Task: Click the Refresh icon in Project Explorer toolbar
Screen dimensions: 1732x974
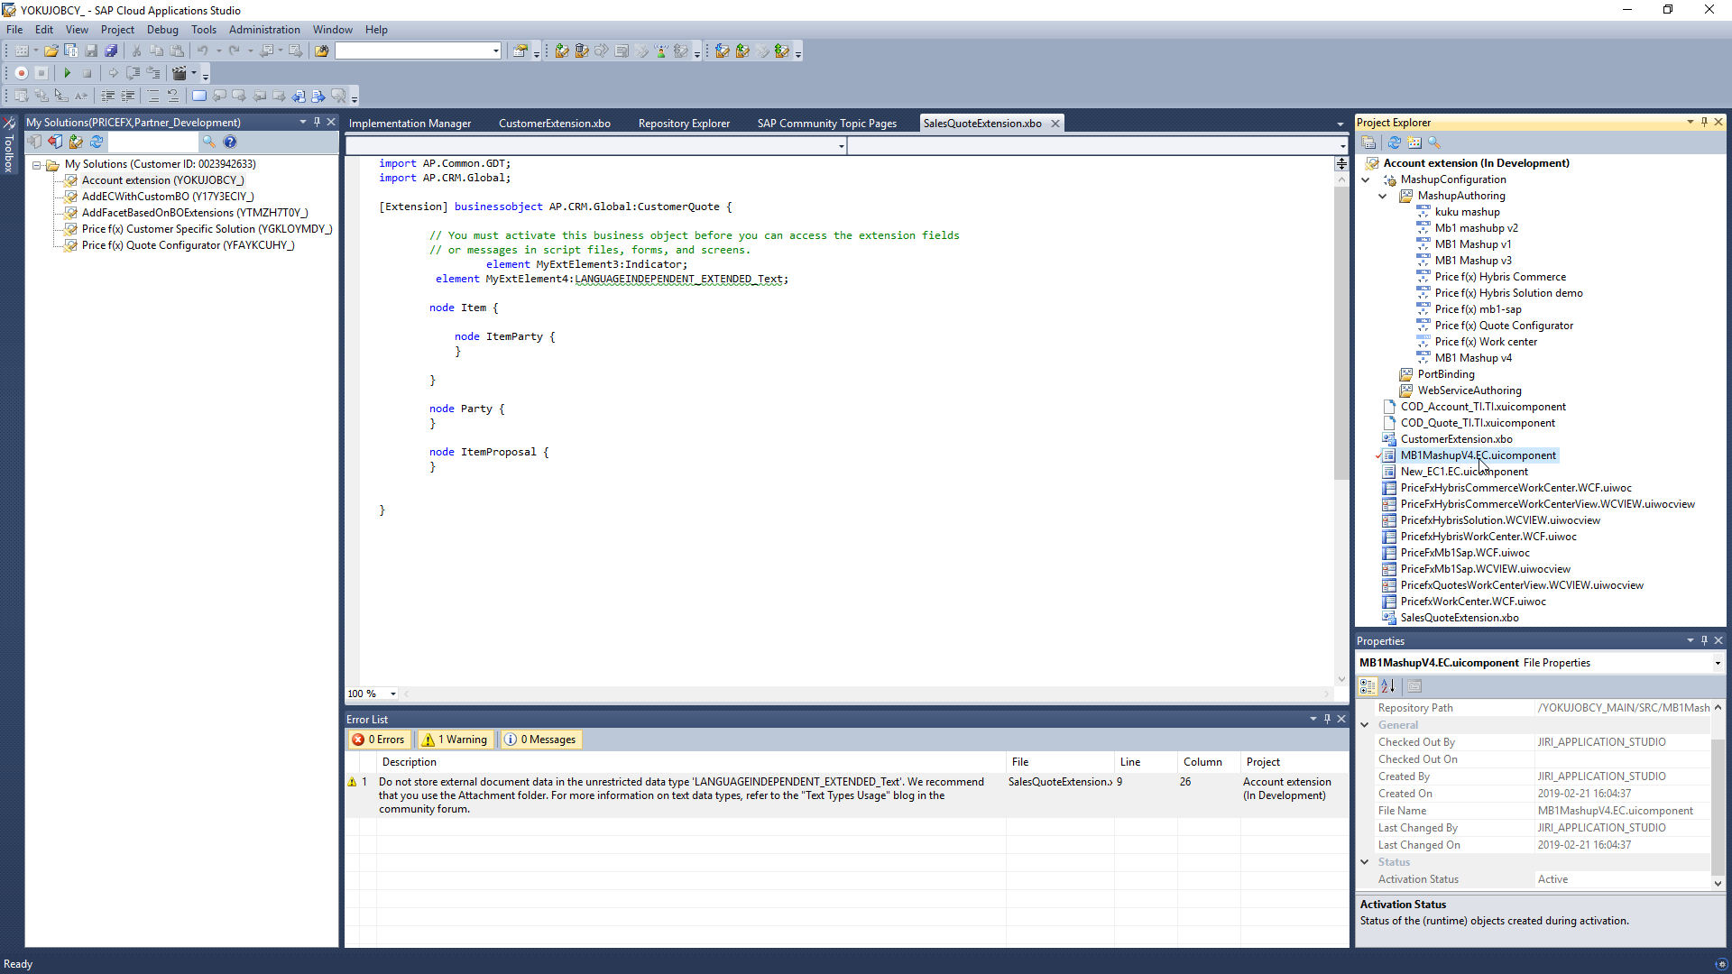Action: tap(1394, 142)
